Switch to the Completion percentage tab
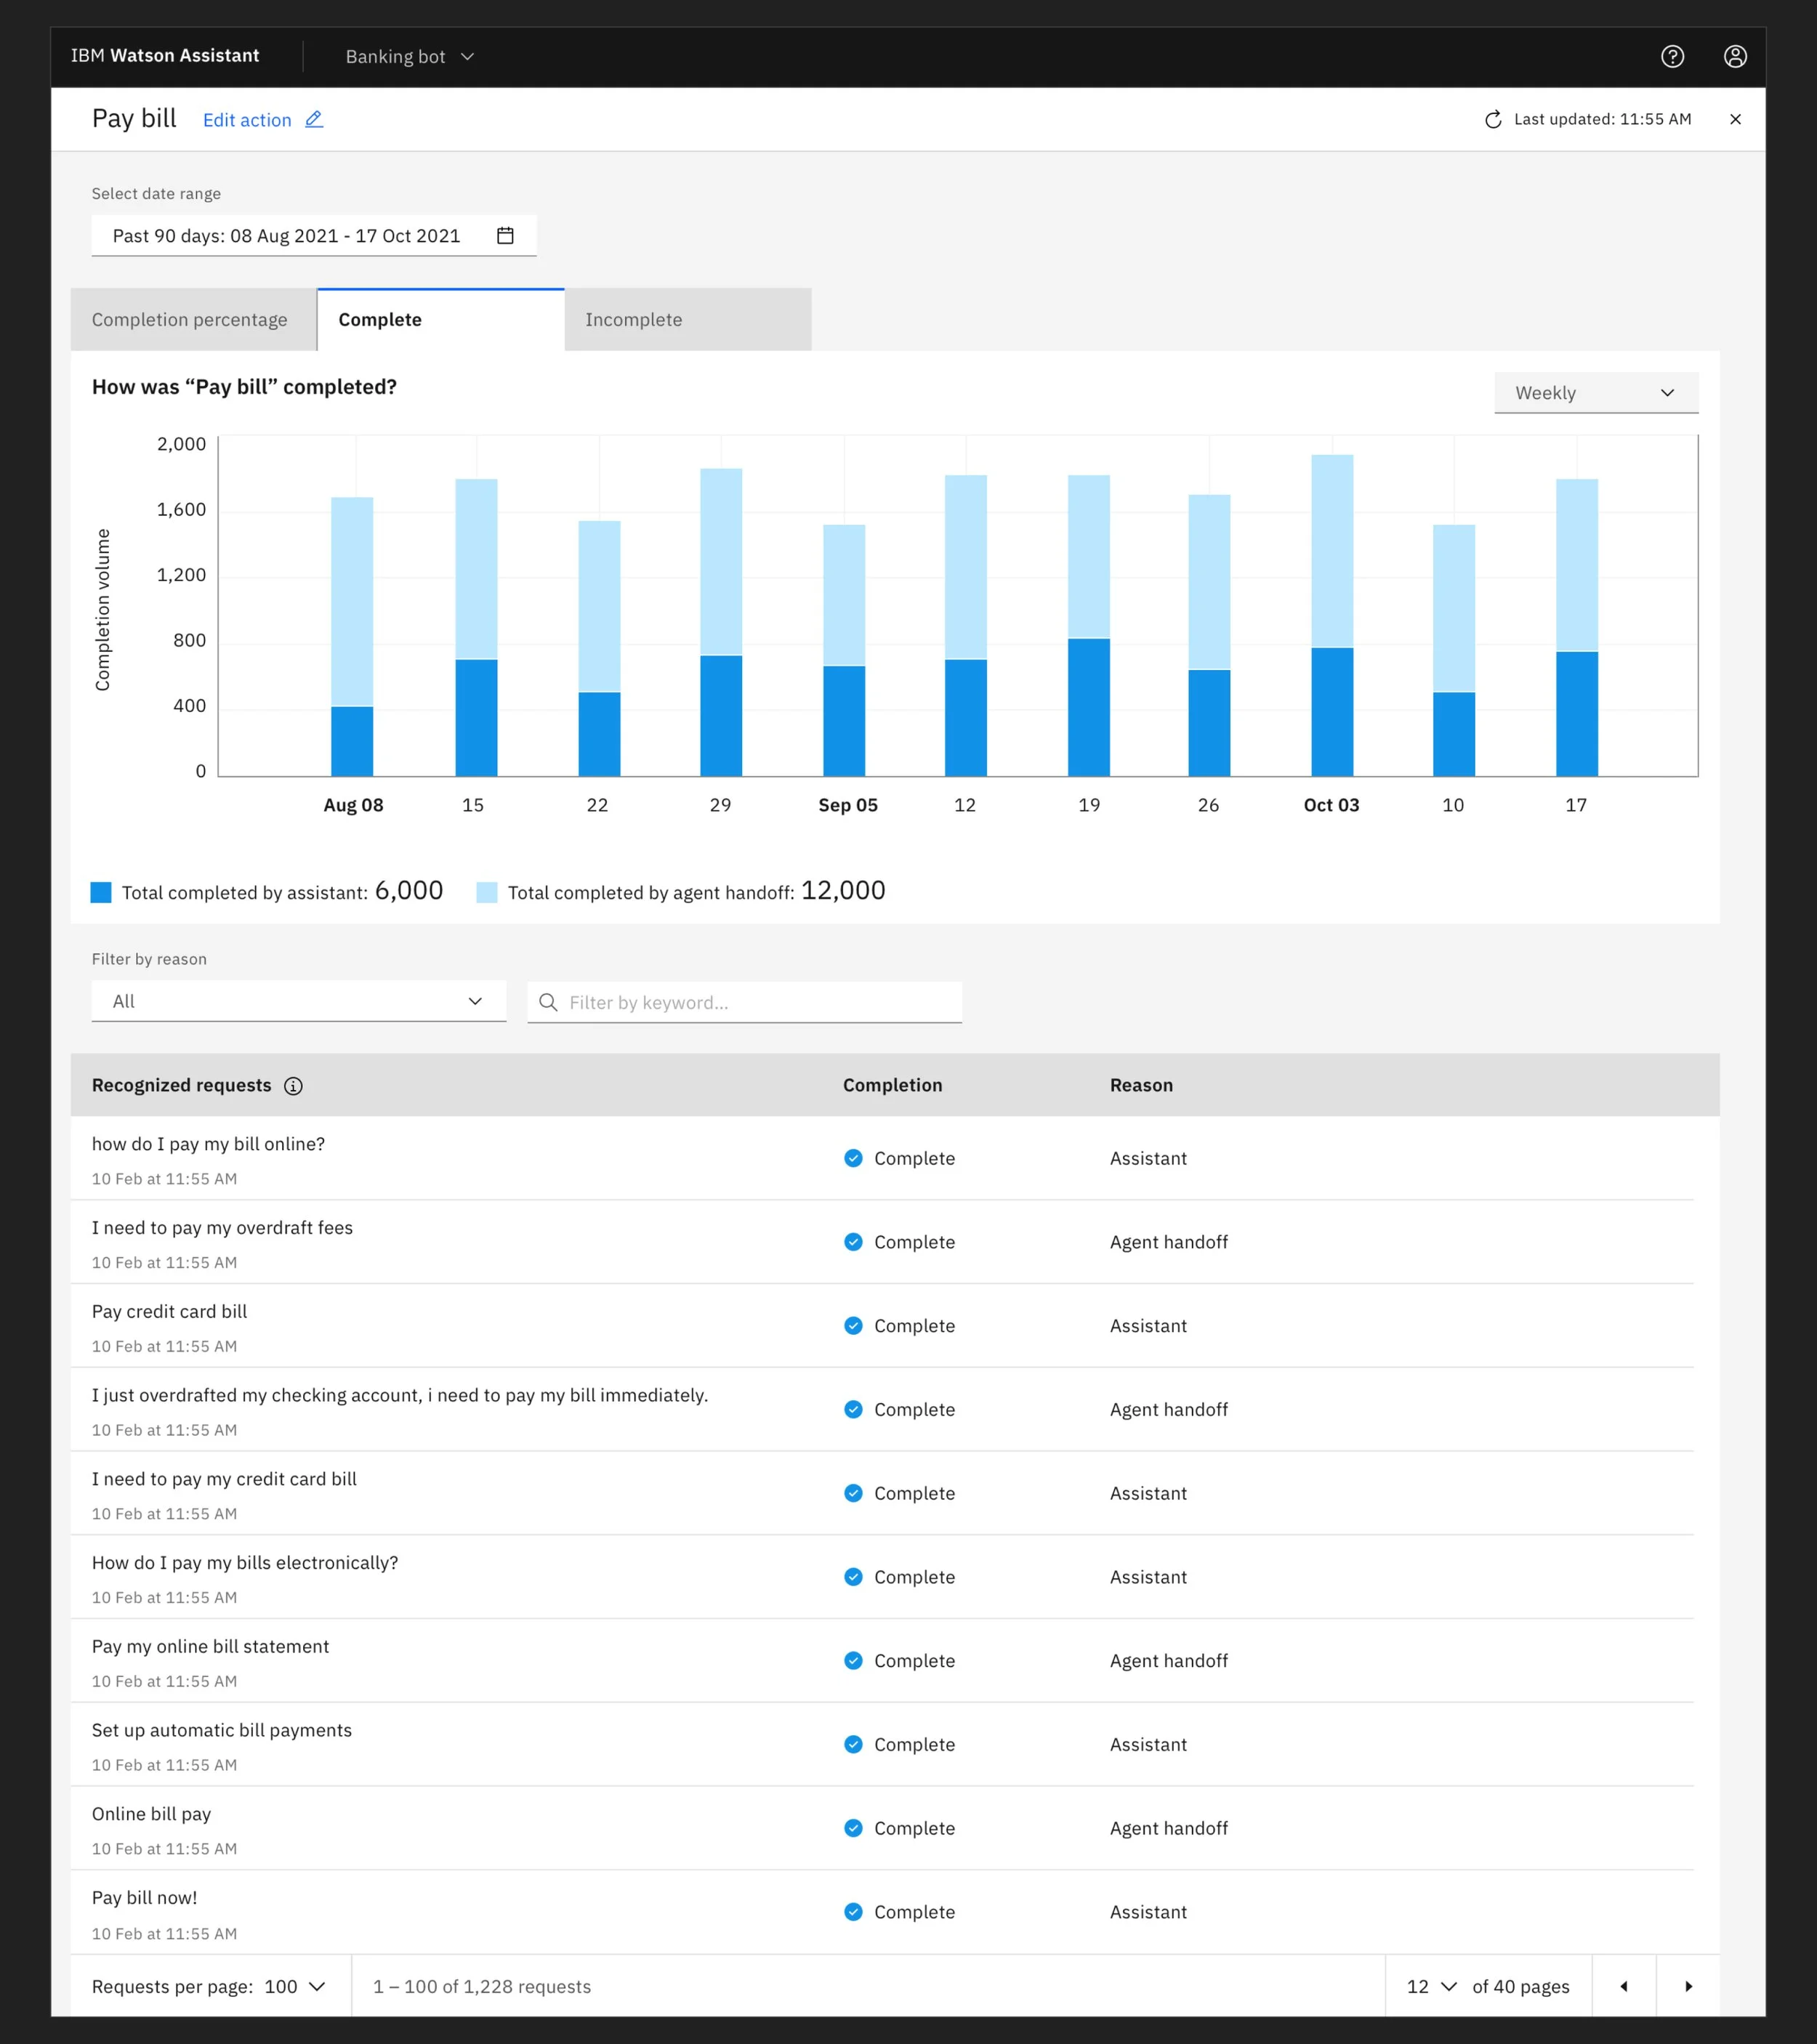 pyautogui.click(x=190, y=320)
